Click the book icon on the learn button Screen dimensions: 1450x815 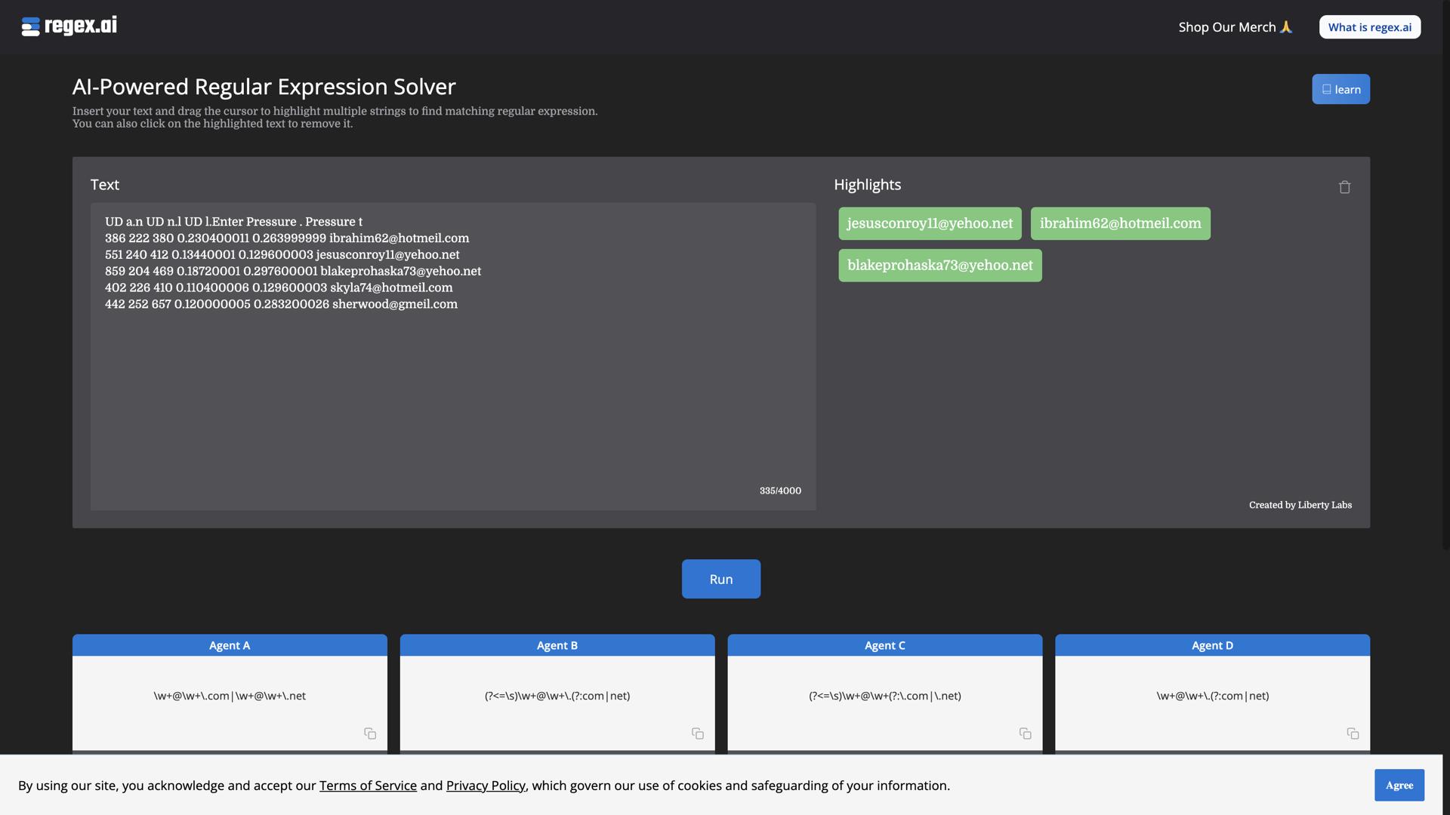(1327, 88)
